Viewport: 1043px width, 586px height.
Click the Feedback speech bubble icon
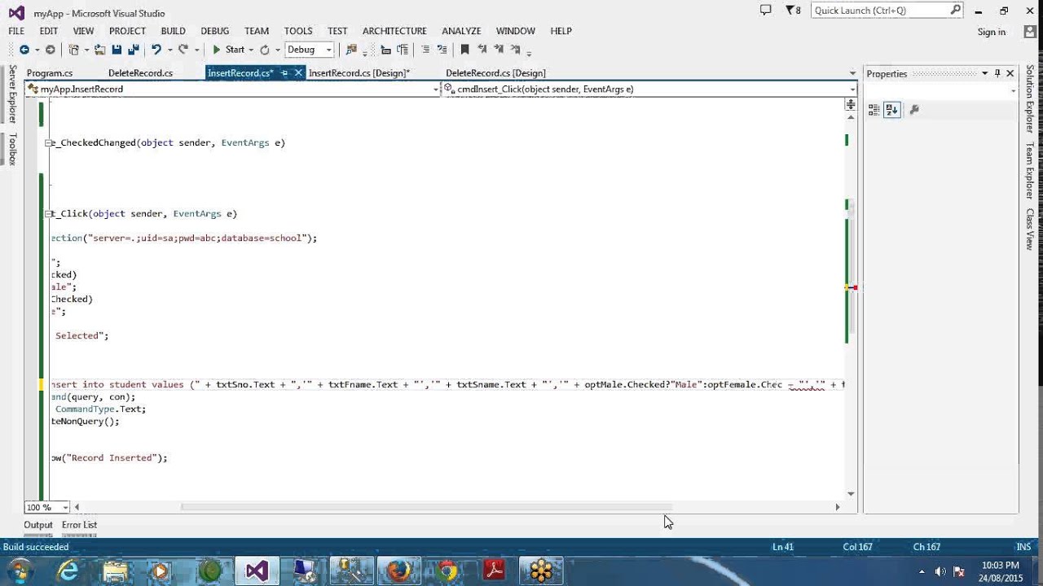tap(765, 11)
